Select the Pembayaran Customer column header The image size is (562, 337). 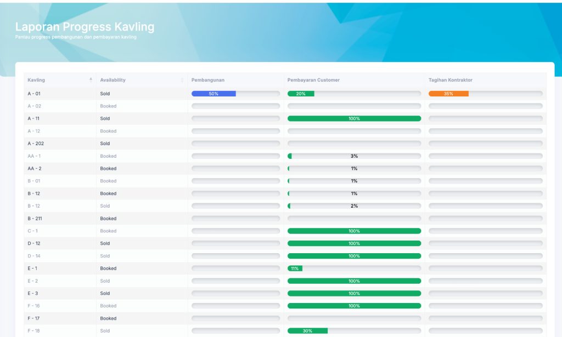click(313, 80)
